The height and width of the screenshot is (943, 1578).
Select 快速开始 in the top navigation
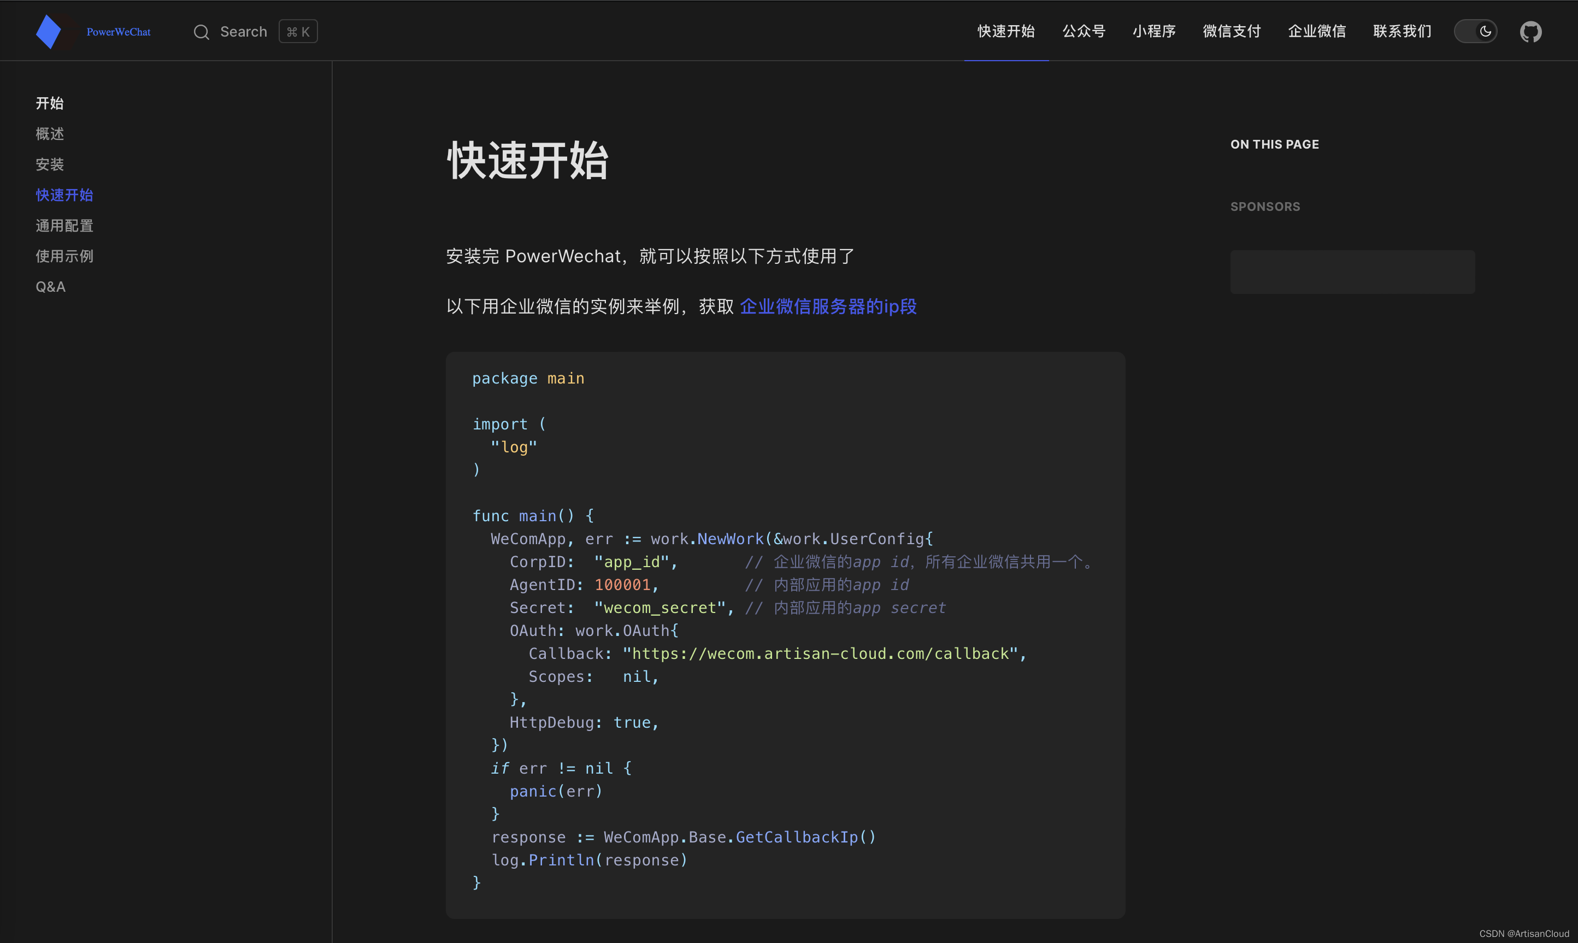[x=1005, y=31]
